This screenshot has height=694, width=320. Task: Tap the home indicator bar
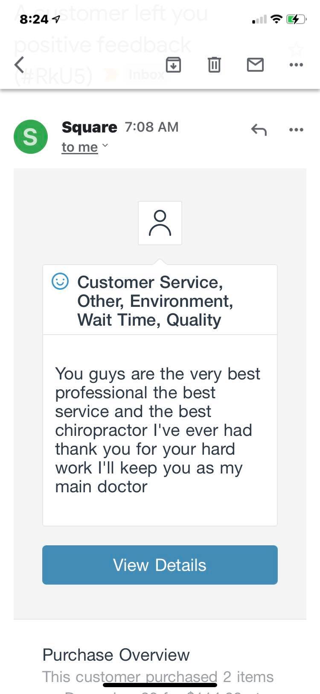pyautogui.click(x=160, y=685)
